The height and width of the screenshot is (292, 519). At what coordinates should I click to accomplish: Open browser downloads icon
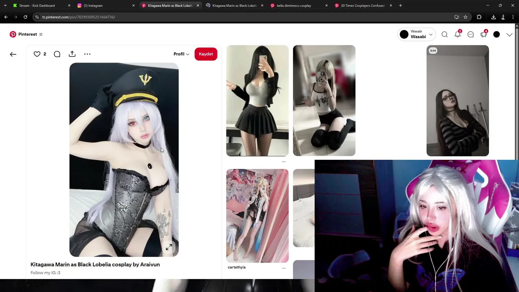point(493,17)
